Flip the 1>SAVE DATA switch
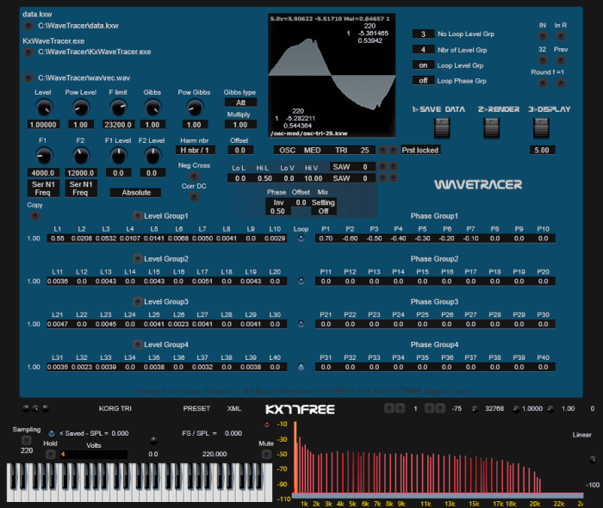Image resolution: width=603 pixels, height=508 pixels. pyautogui.click(x=442, y=128)
